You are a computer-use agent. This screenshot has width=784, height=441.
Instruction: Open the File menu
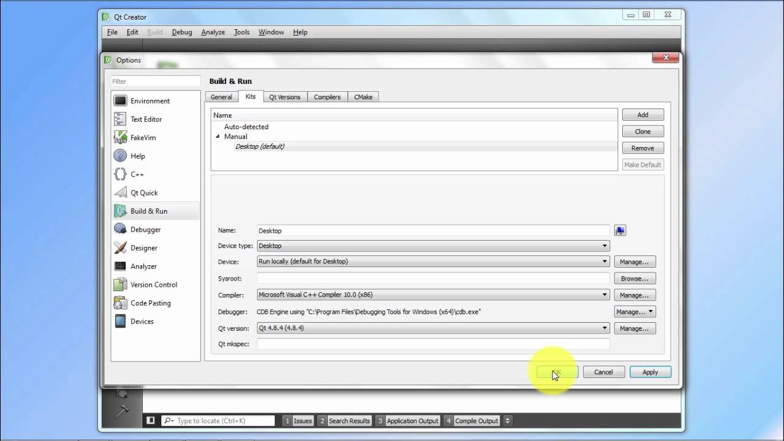(x=112, y=32)
